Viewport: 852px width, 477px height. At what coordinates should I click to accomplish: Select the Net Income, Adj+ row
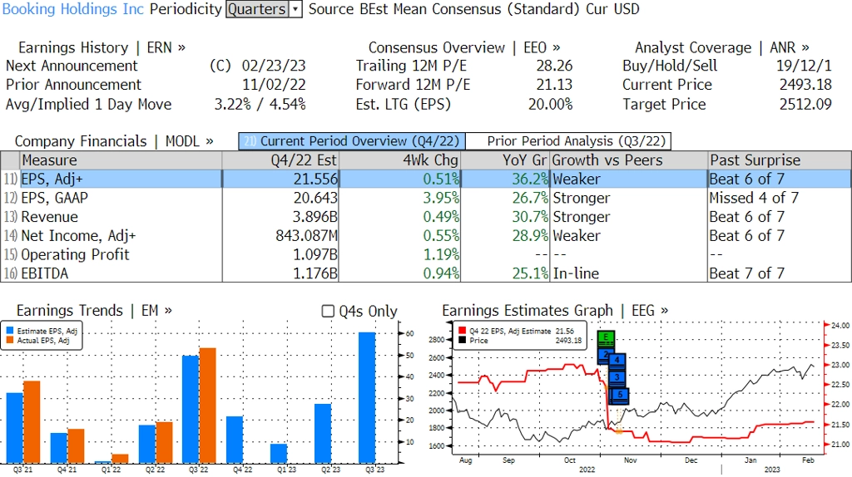click(426, 236)
